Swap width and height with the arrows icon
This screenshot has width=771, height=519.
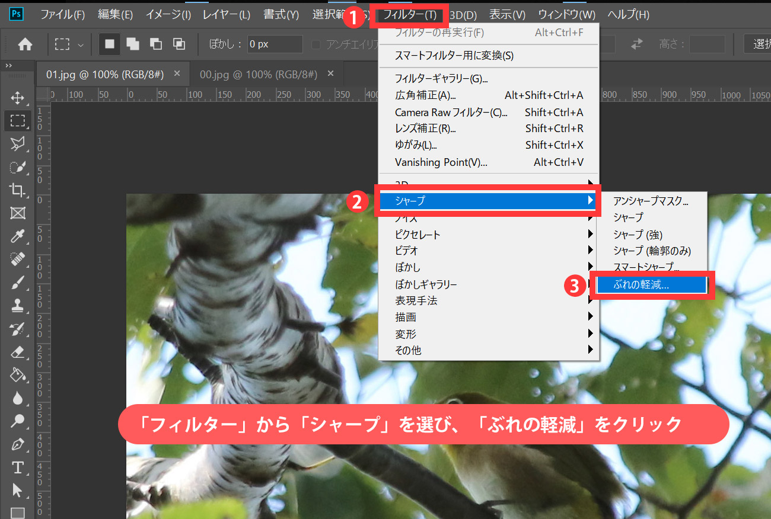(637, 44)
